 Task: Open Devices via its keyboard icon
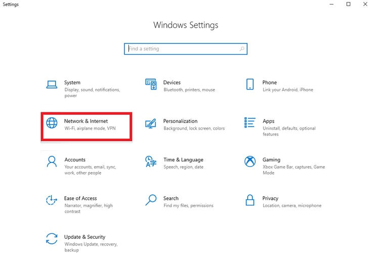(151, 84)
